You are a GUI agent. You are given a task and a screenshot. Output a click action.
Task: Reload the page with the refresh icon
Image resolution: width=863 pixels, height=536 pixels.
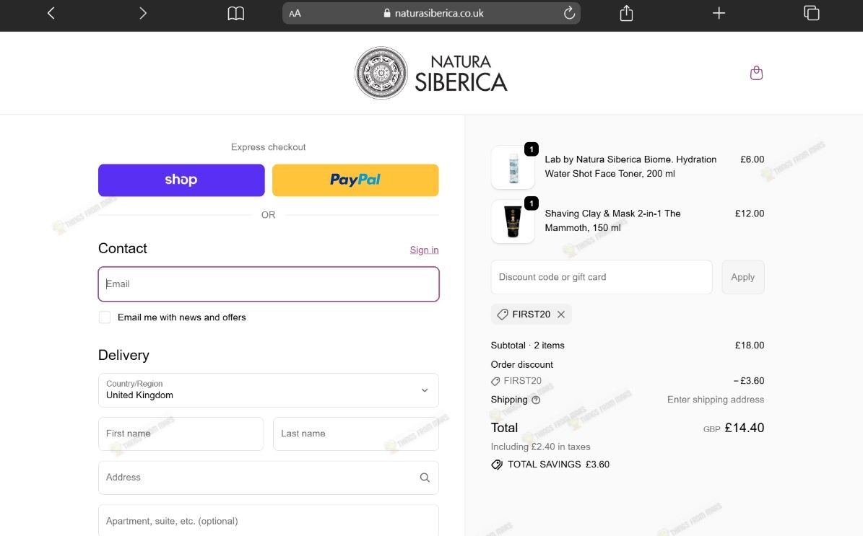point(569,13)
